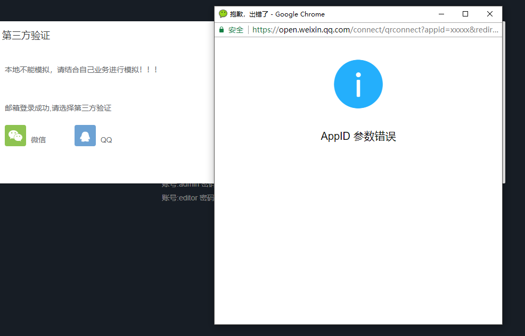Click the 微信 label text
The width and height of the screenshot is (525, 336).
[x=38, y=140]
